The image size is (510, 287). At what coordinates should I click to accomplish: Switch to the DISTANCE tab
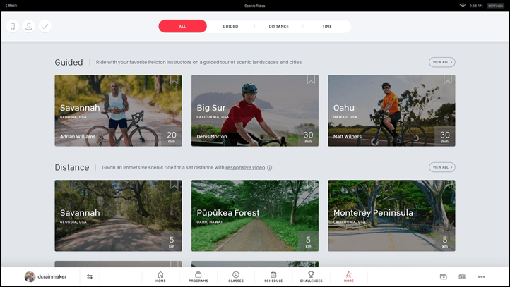click(x=279, y=26)
